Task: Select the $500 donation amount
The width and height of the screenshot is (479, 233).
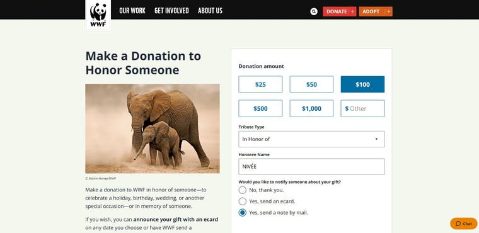Action: click(260, 108)
